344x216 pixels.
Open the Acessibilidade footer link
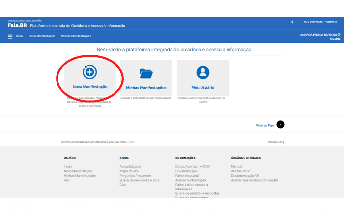tap(130, 166)
